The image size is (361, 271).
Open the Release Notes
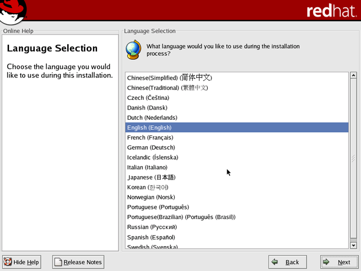coord(78,262)
